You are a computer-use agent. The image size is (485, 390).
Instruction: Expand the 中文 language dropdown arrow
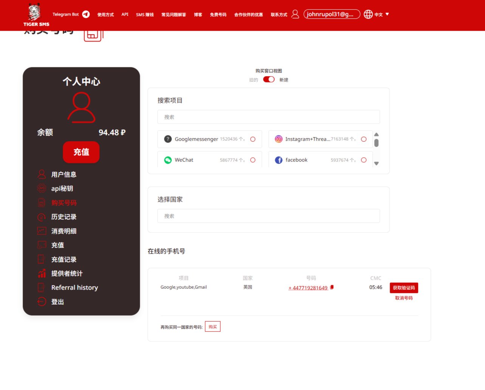(387, 14)
